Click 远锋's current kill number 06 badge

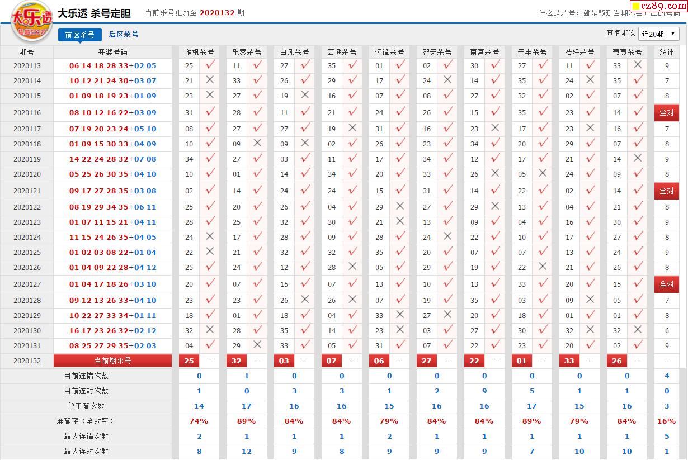tap(379, 361)
